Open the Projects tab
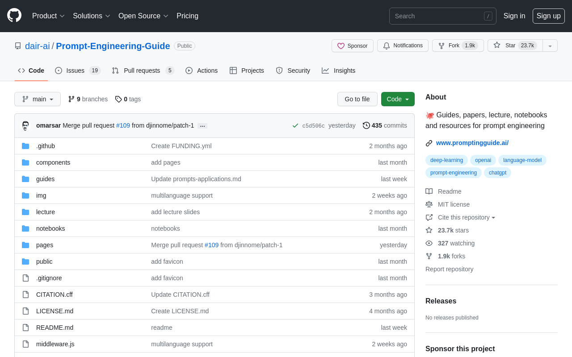572x357 pixels. [x=247, y=71]
